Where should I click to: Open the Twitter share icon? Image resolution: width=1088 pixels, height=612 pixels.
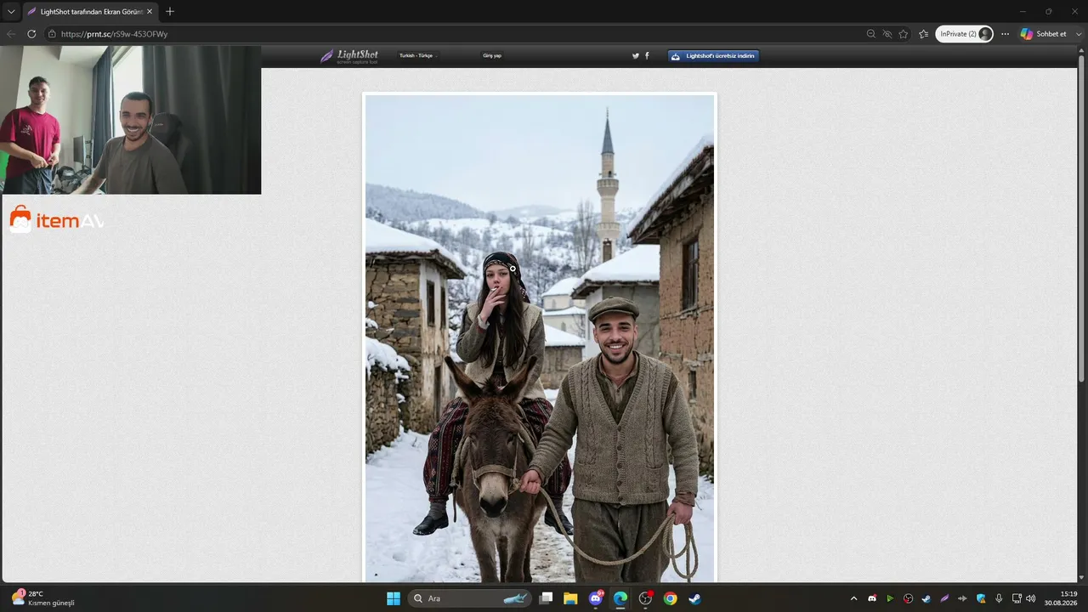[x=635, y=56]
